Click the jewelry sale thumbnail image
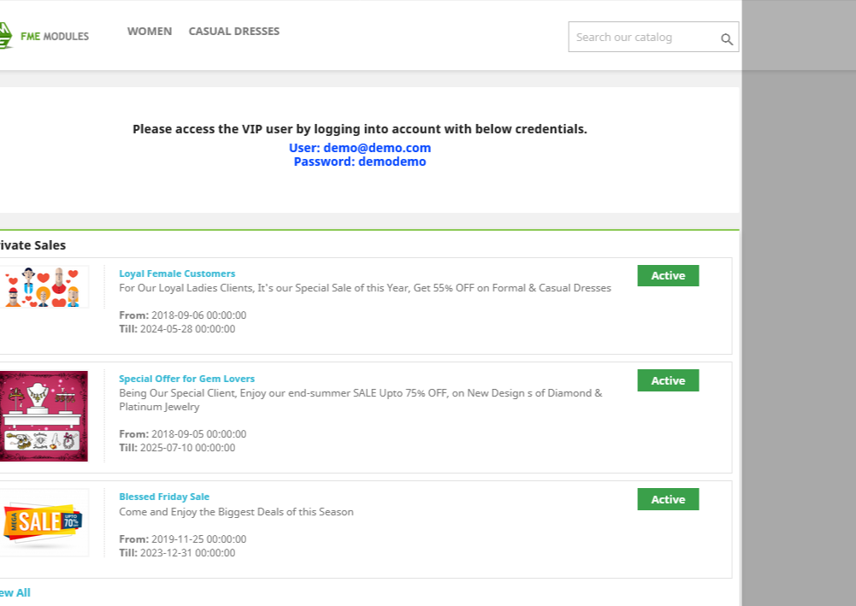The height and width of the screenshot is (606, 856). point(43,416)
